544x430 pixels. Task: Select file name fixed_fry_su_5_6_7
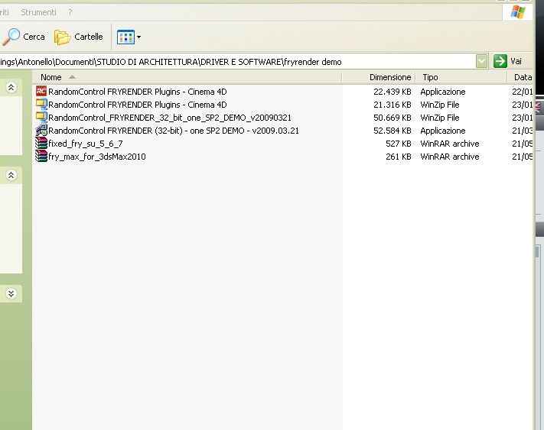pos(86,144)
